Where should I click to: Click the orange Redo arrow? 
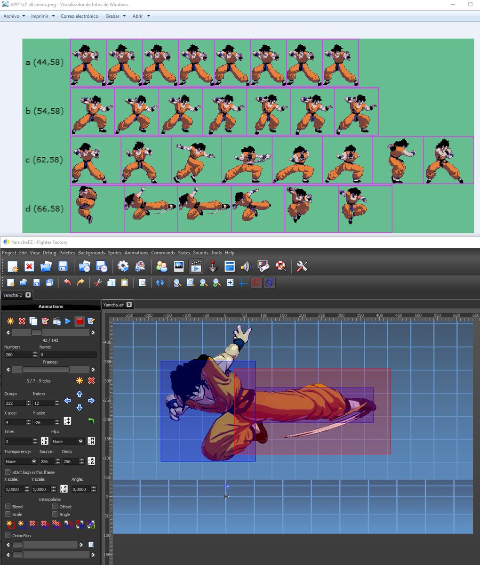coord(80,282)
